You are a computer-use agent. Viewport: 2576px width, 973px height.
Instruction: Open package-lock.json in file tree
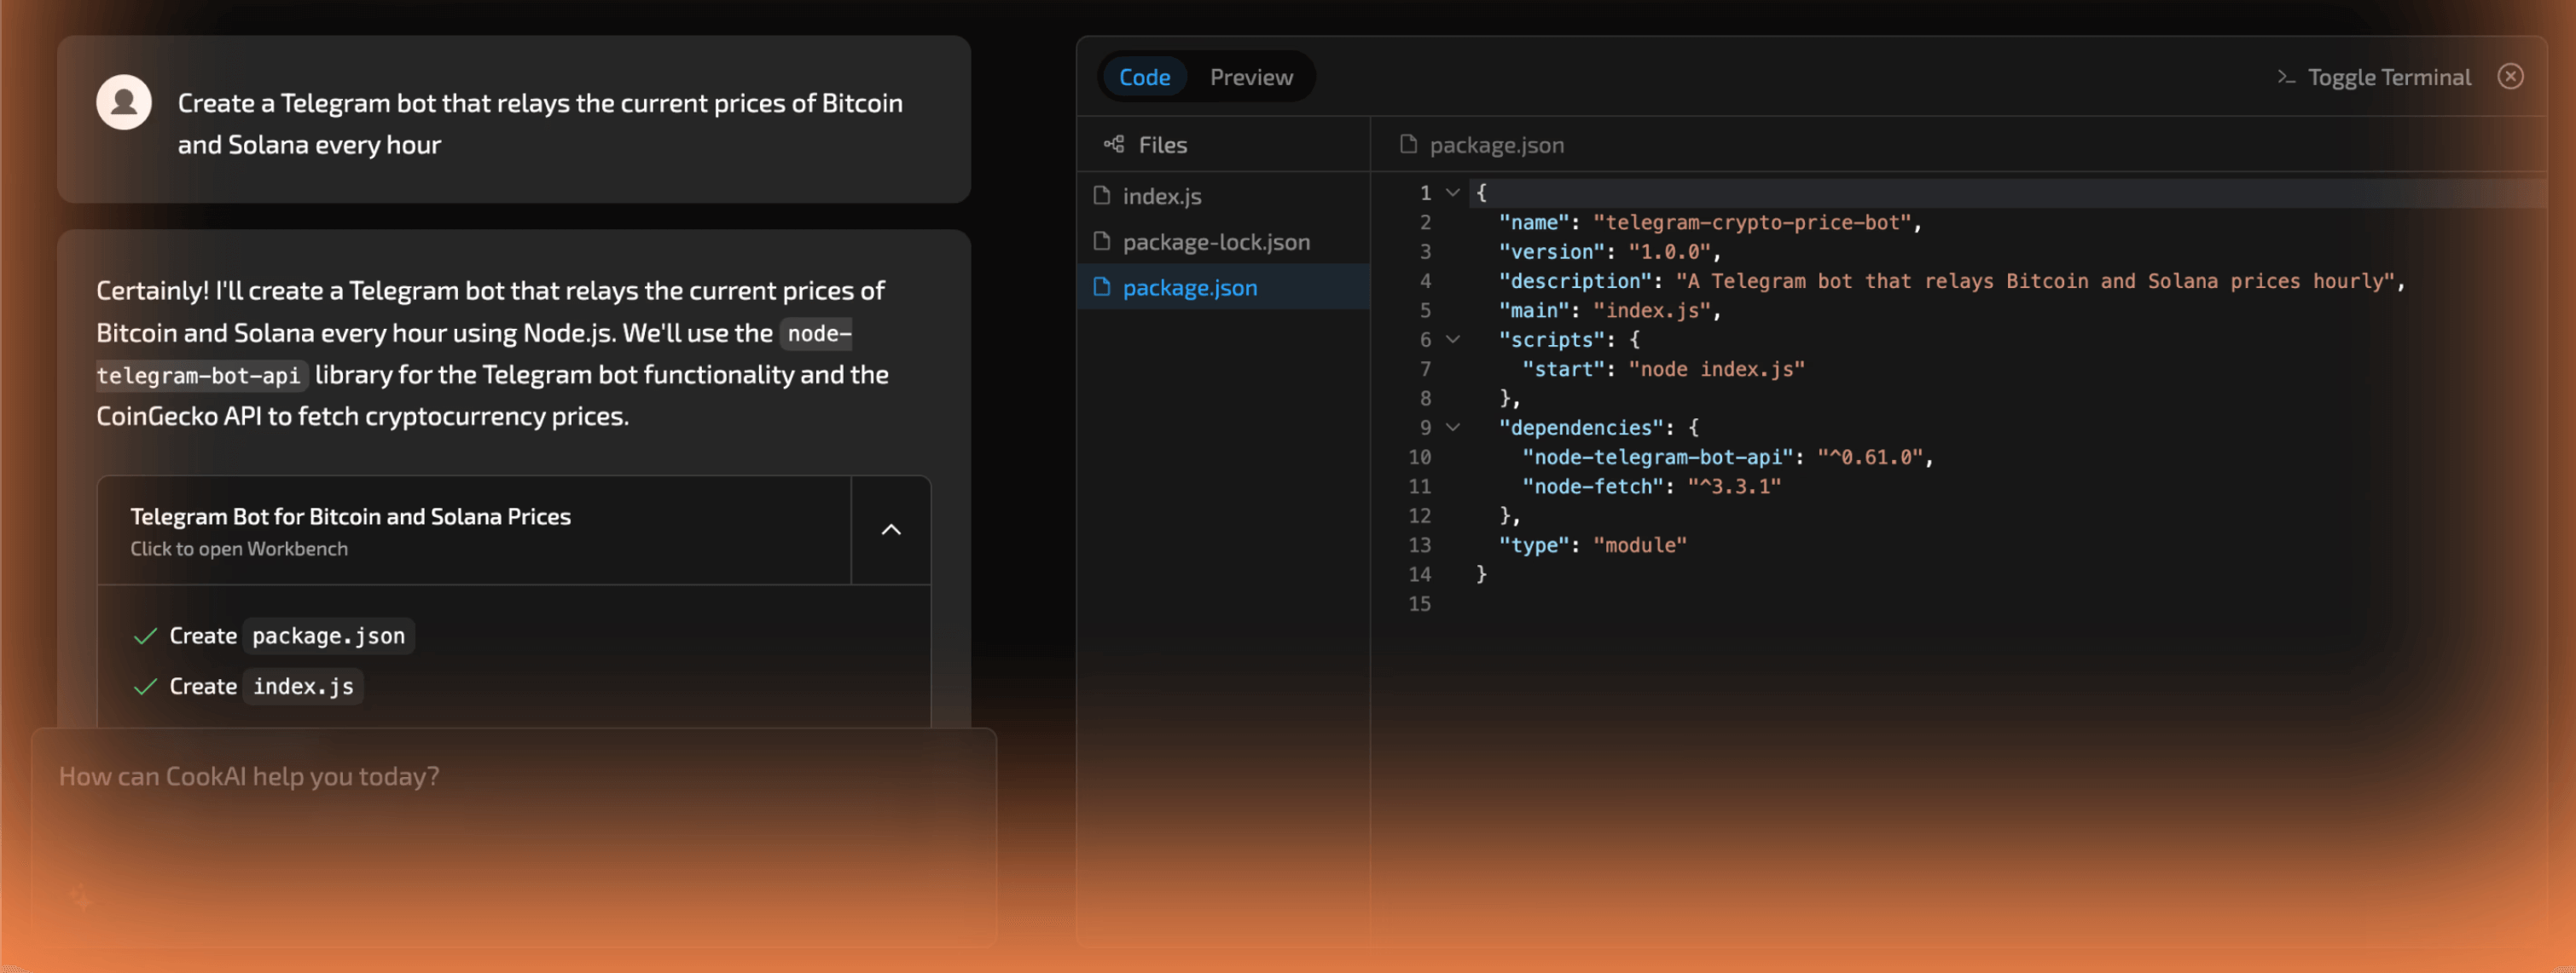[x=1215, y=242]
